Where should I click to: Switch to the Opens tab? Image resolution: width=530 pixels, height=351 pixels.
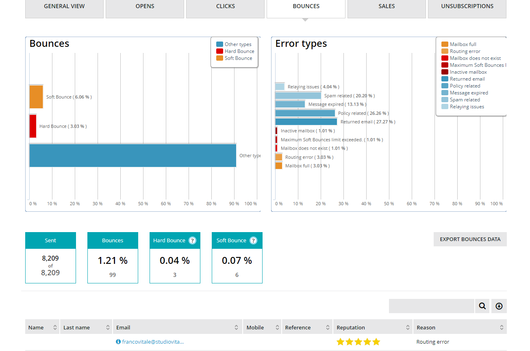pyautogui.click(x=145, y=8)
